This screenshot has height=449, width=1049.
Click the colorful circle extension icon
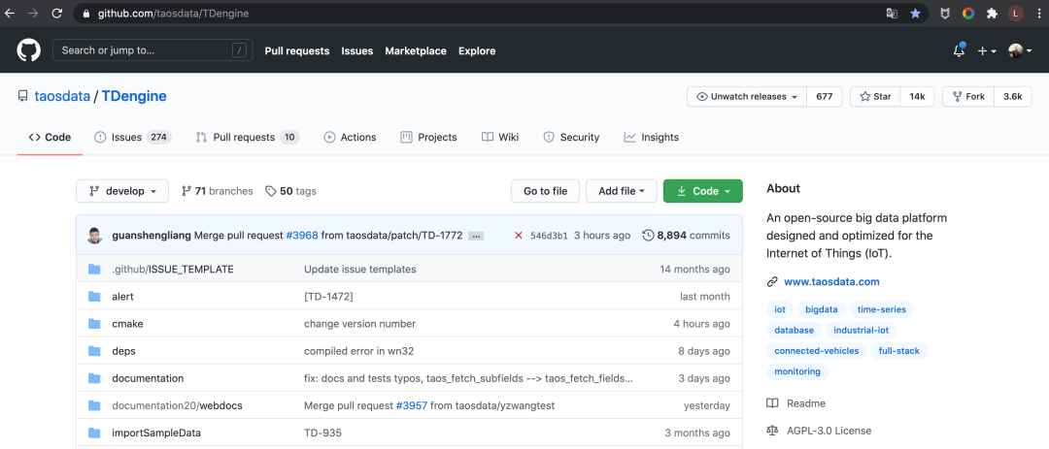968,13
